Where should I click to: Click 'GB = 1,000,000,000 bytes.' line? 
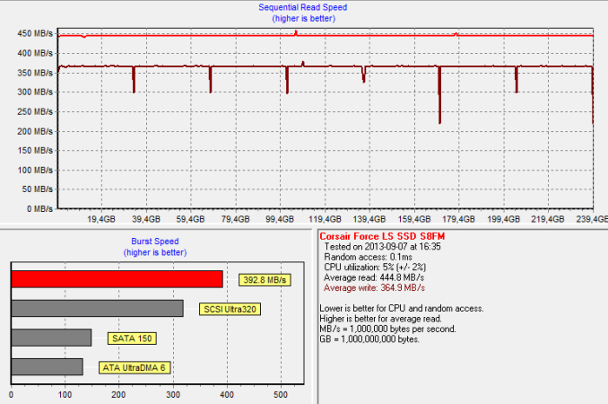[x=369, y=339]
